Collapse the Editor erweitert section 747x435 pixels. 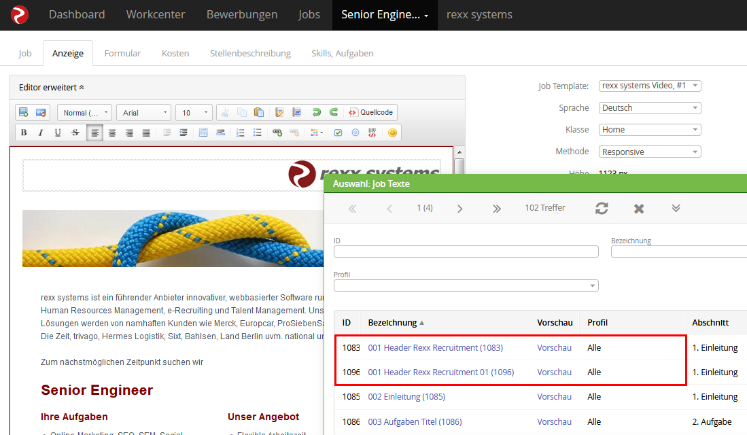click(x=52, y=87)
